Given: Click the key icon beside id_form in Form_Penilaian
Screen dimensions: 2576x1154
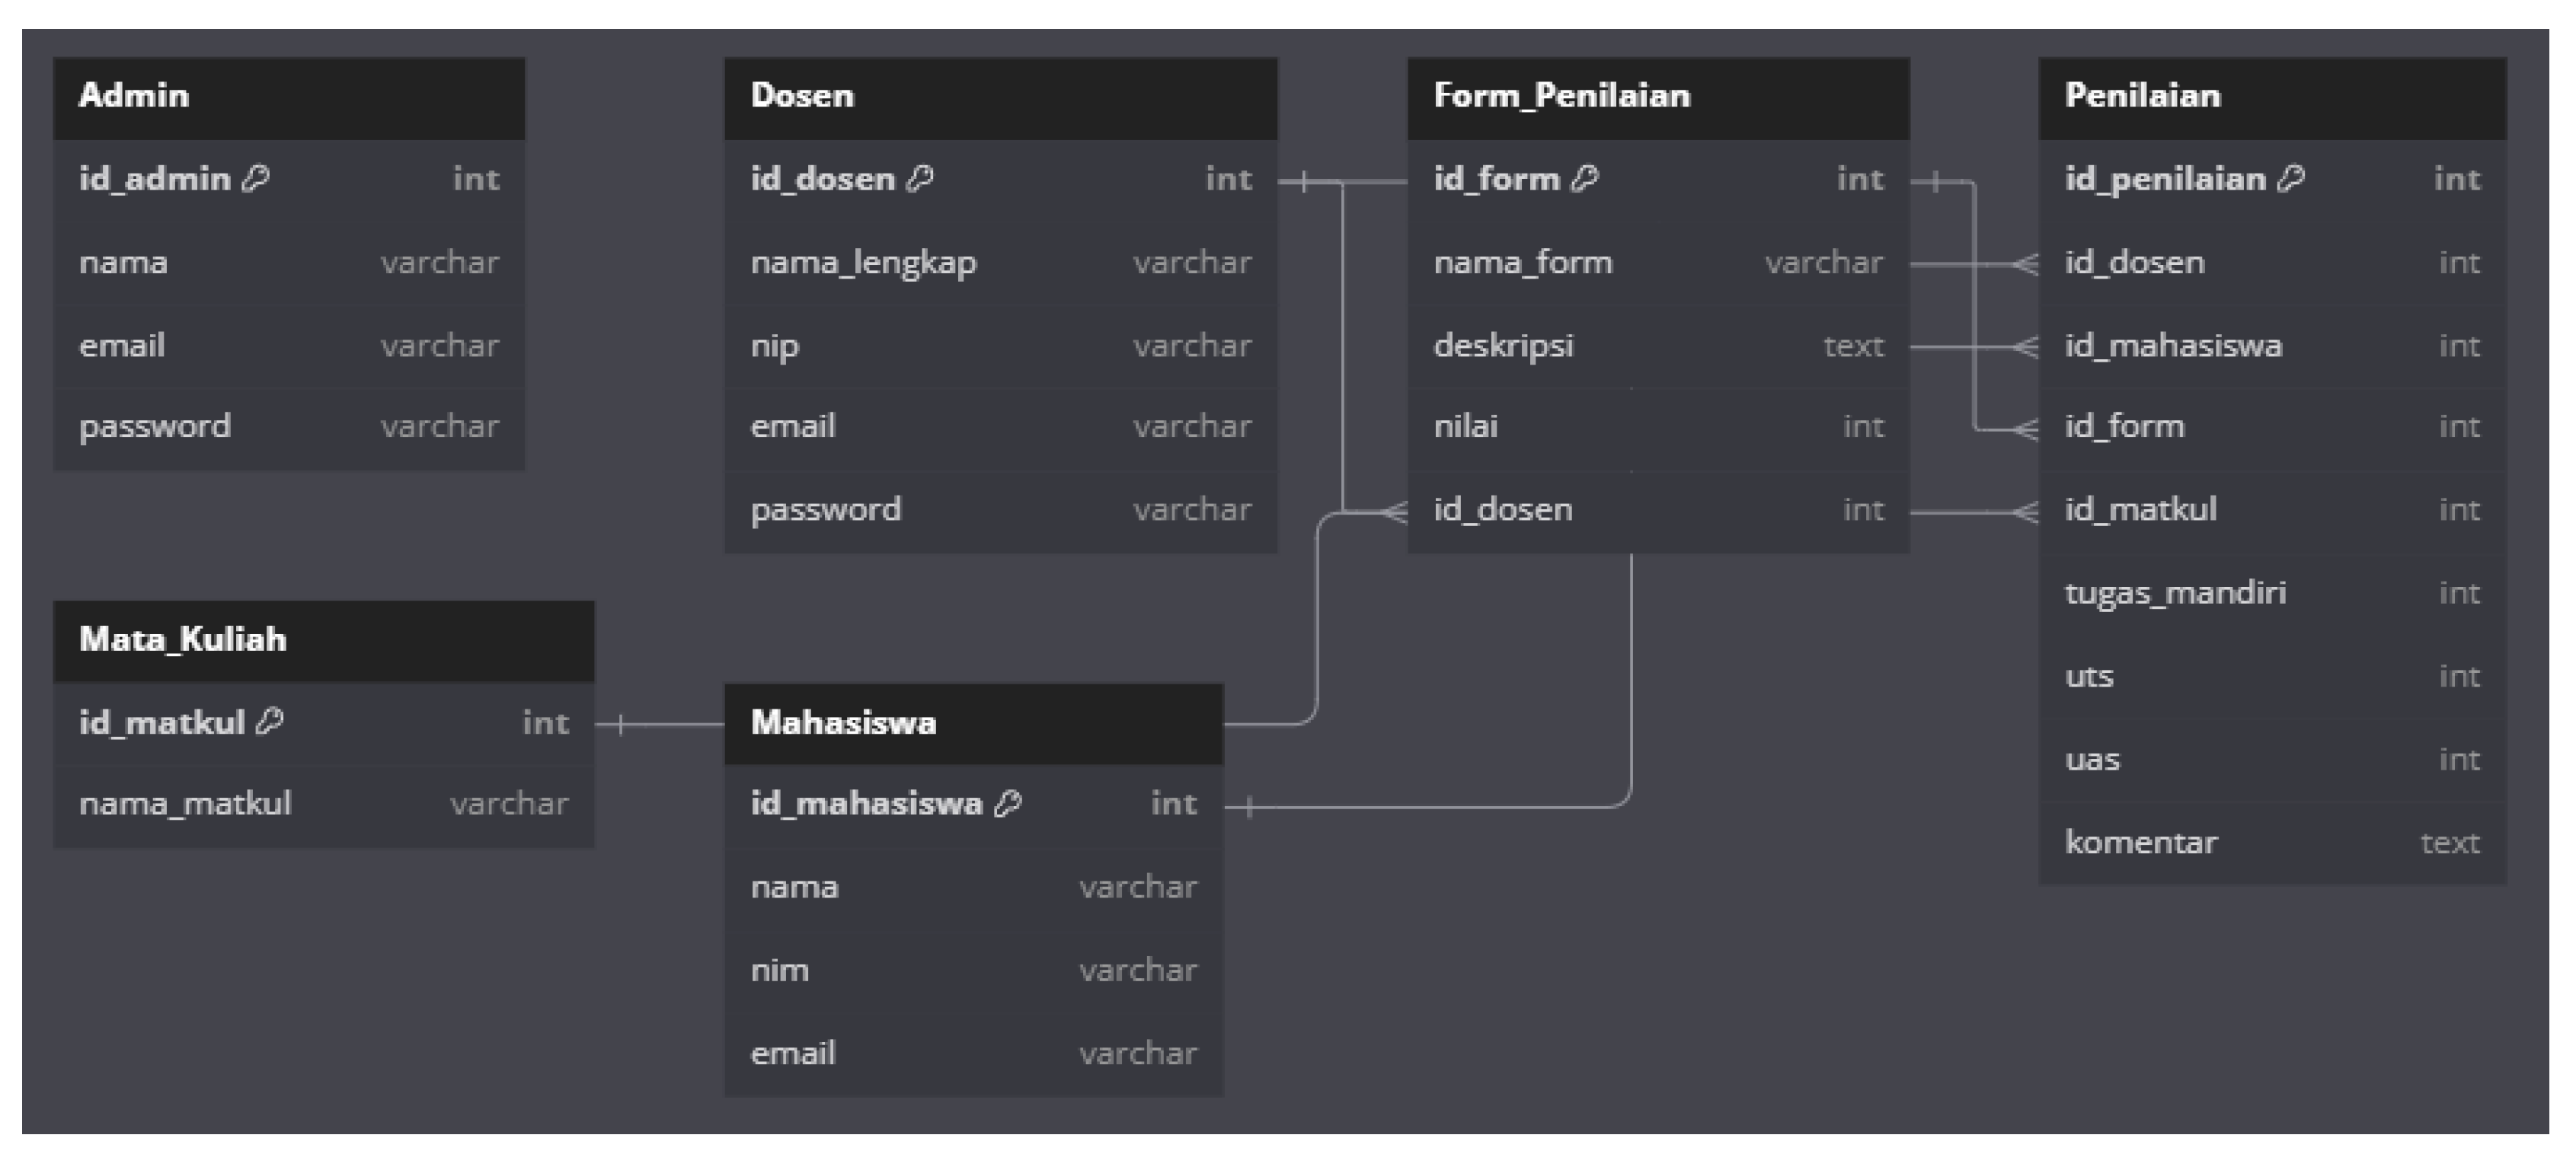Looking at the screenshot, I should [1585, 179].
